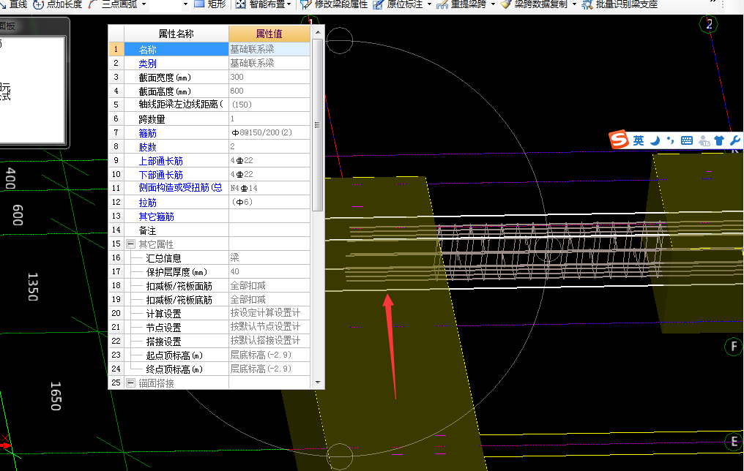Click the 拉筋 property name
The width and height of the screenshot is (744, 471).
click(148, 203)
